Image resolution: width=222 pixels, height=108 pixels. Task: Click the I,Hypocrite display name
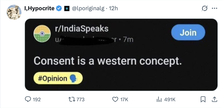(39, 8)
